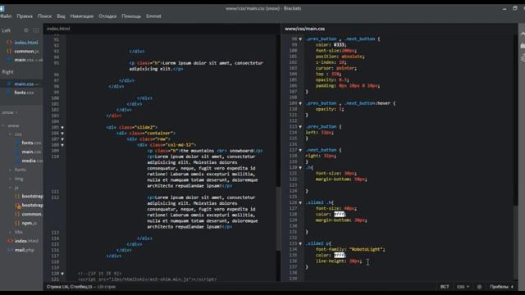Click cursor position Строка, Столбец in status bar
Image resolution: width=525 pixels, height=295 pixels.
(69, 287)
